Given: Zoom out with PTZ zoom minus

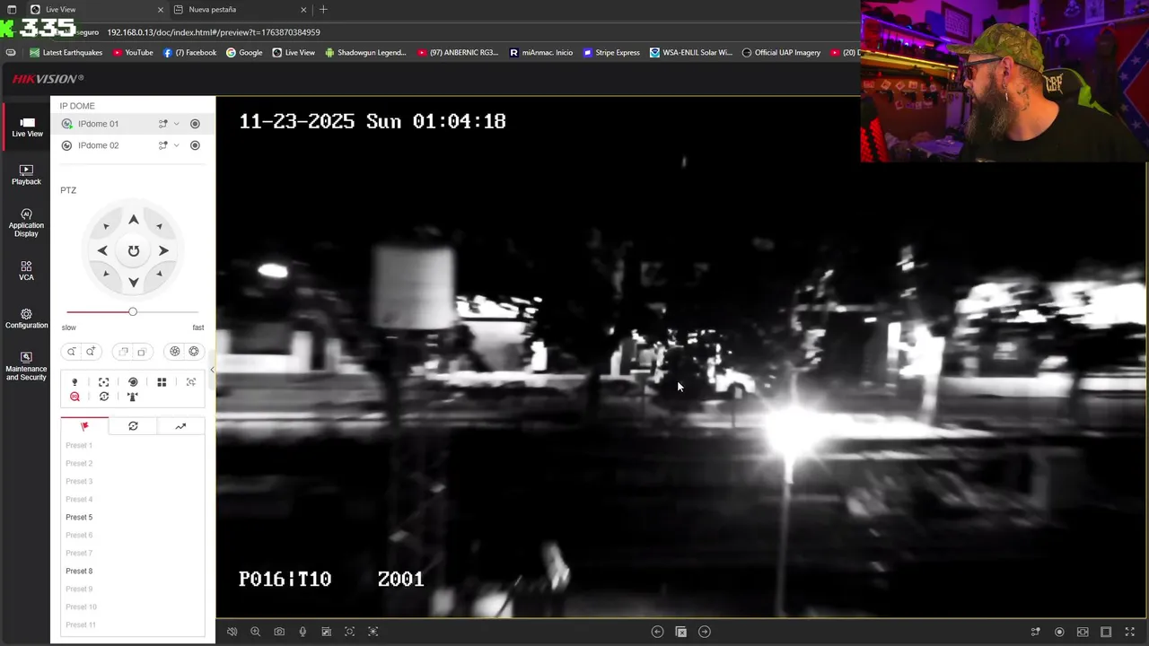Looking at the screenshot, I should [x=72, y=352].
